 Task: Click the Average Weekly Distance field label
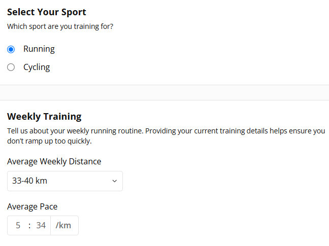tap(54, 161)
